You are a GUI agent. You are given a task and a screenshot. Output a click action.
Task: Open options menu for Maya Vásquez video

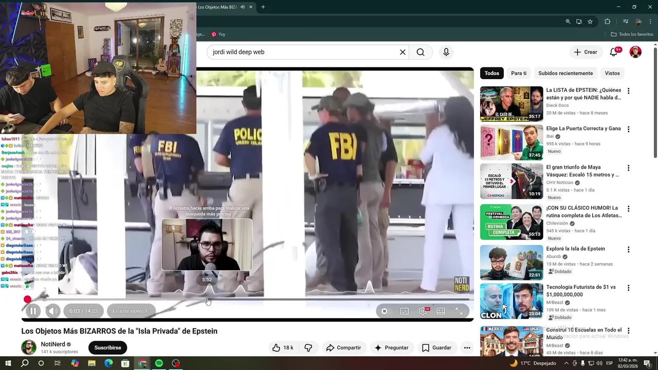click(628, 168)
